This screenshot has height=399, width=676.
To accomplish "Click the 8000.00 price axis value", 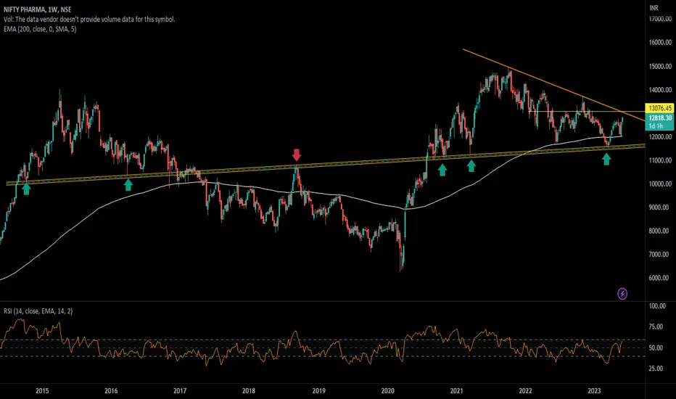I will tap(660, 231).
